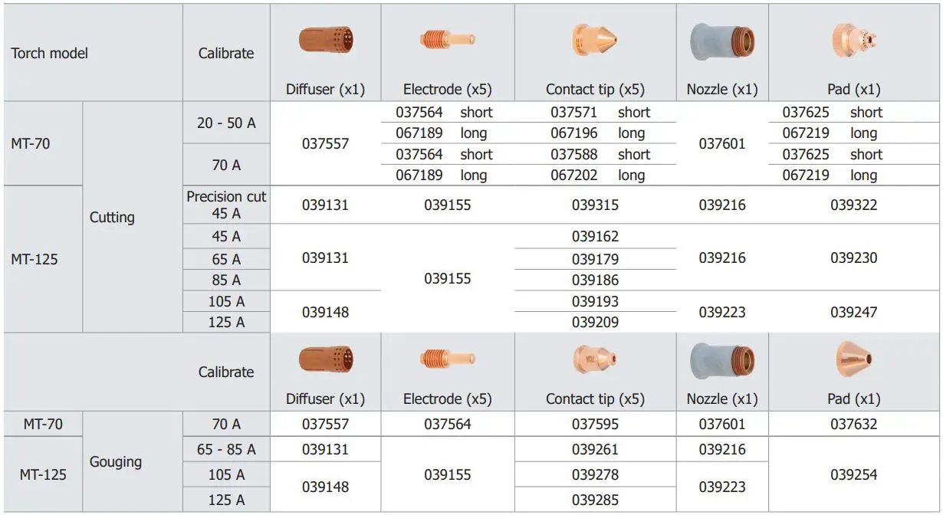Click the Diffuser image in the top header row
This screenshot has height=515, width=943.
tap(326, 40)
